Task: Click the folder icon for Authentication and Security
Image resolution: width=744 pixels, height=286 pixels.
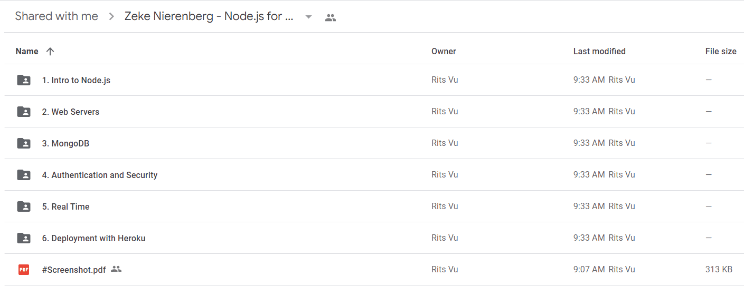Action: (x=24, y=175)
